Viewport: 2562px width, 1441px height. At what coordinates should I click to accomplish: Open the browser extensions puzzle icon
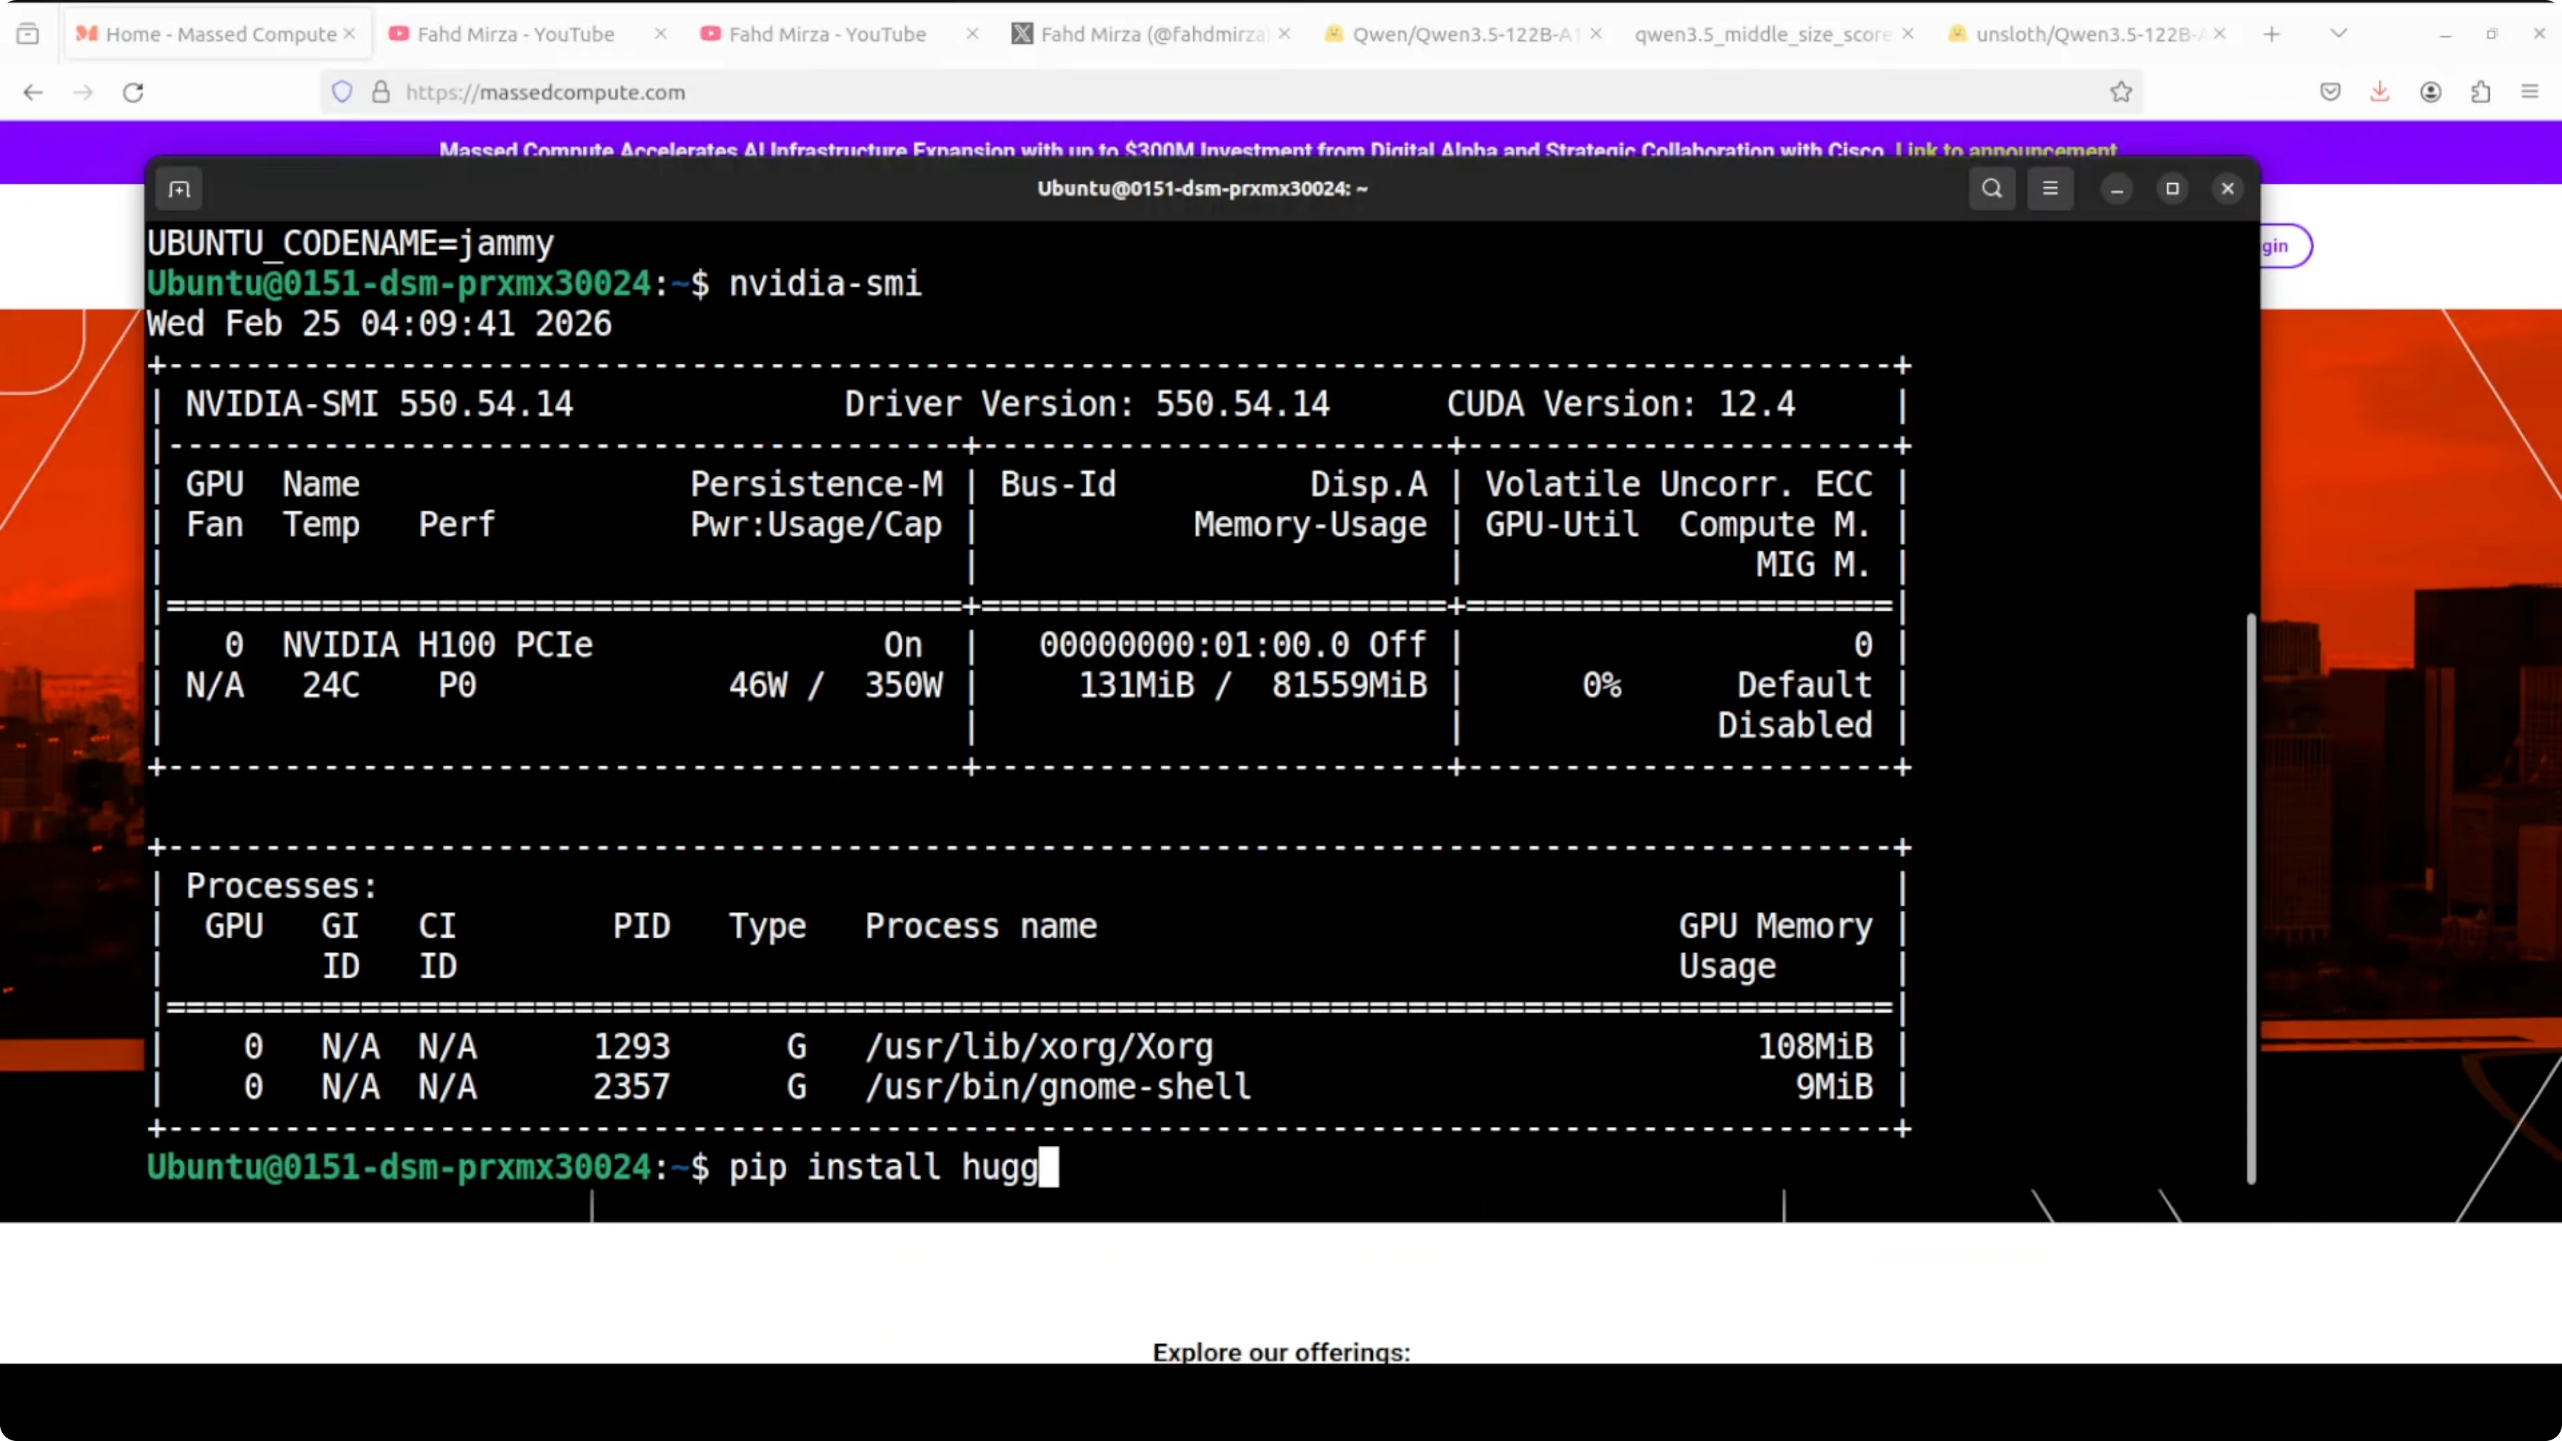coord(2481,93)
